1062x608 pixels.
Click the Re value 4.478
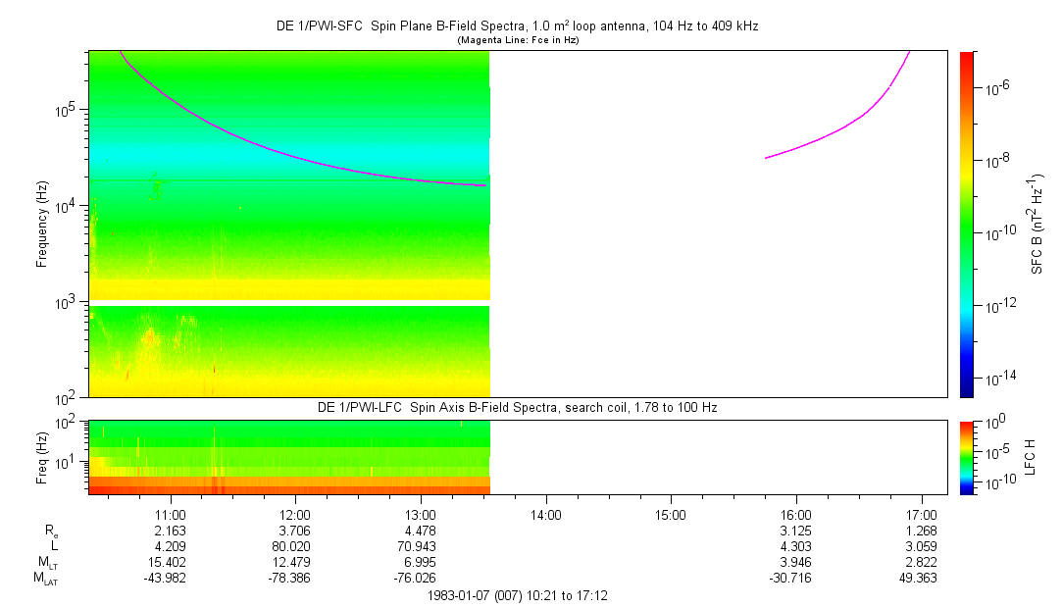tap(421, 530)
